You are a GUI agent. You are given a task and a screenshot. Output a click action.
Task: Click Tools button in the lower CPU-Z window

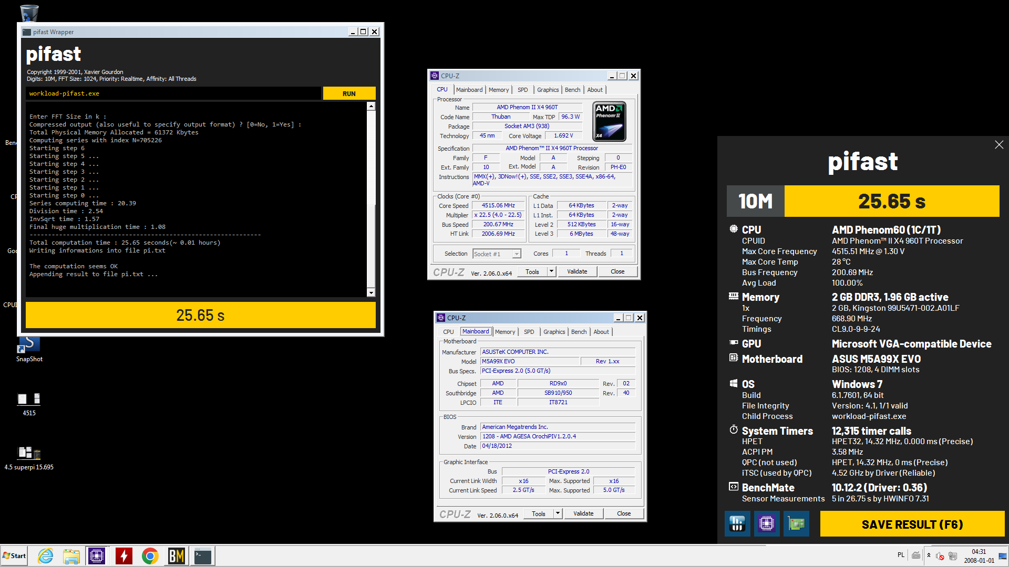pos(539,513)
